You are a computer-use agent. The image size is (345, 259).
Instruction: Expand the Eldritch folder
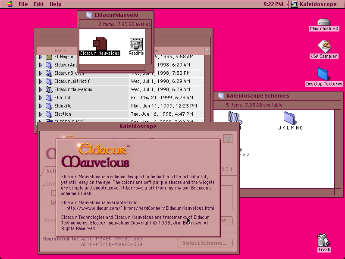(41, 98)
